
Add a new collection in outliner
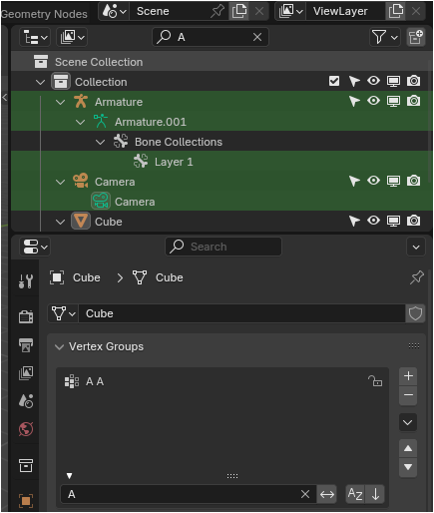click(416, 37)
